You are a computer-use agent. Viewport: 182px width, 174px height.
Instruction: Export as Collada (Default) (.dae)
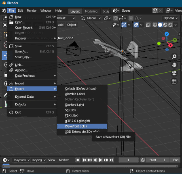pyautogui.click(x=82, y=88)
